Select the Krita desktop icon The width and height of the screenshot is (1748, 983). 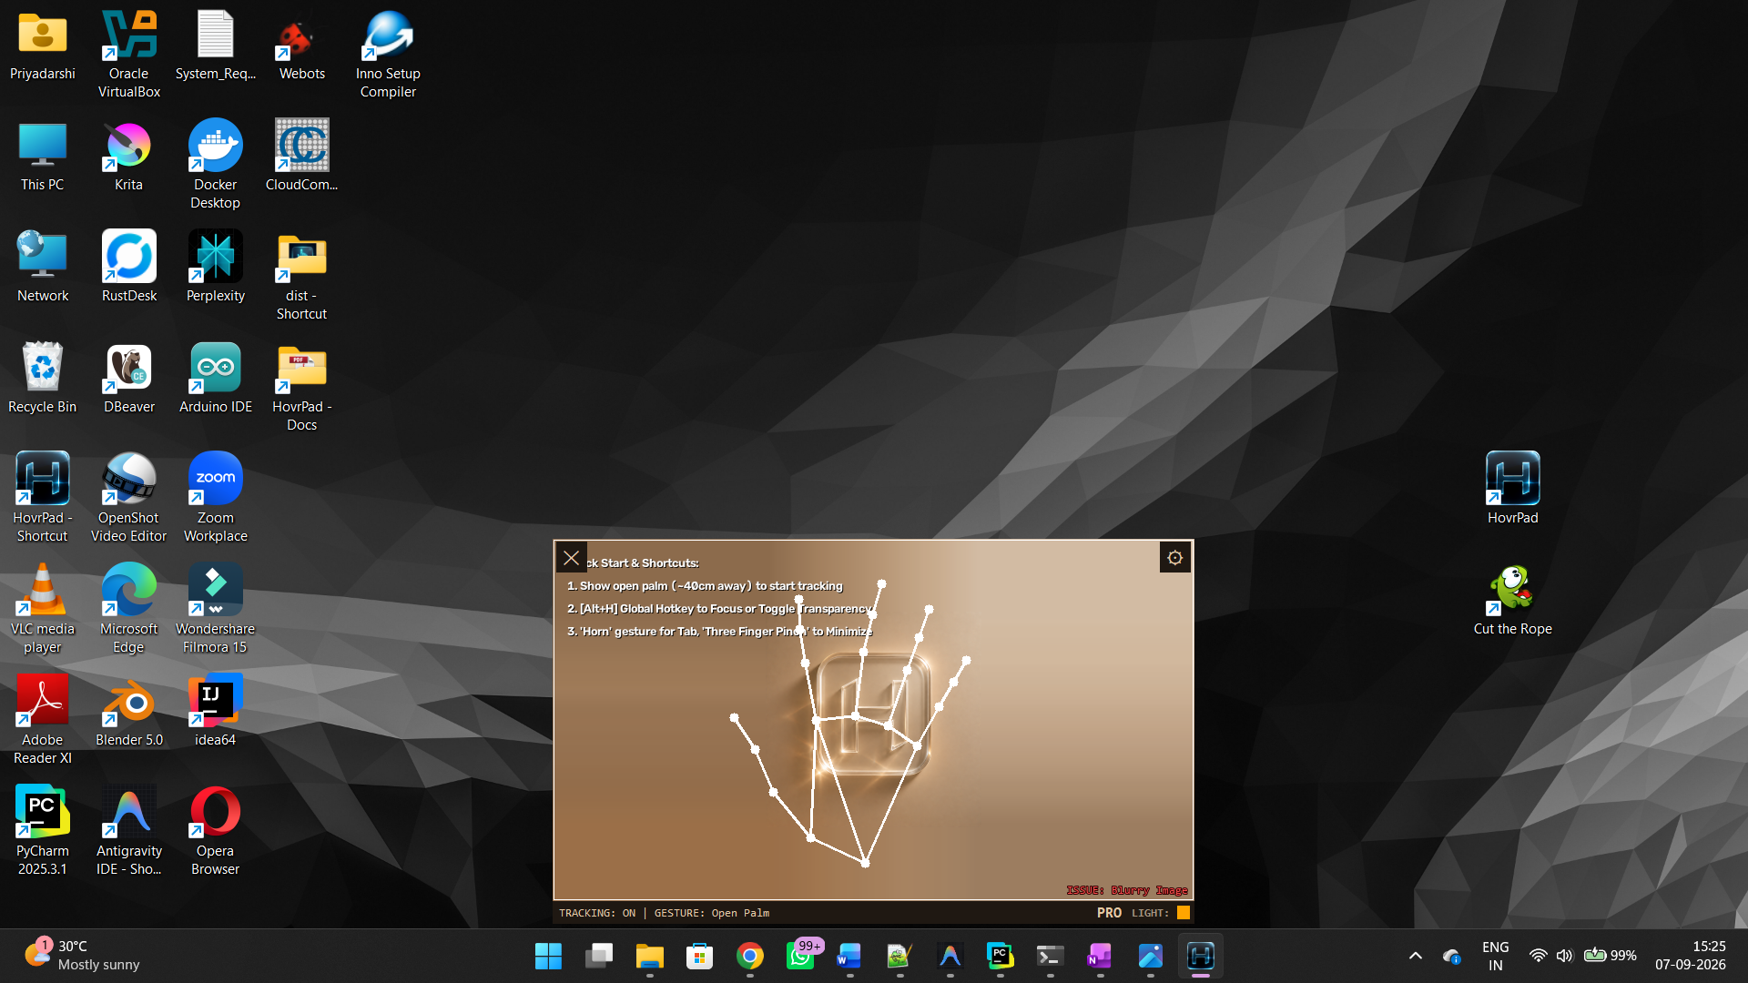tap(128, 156)
